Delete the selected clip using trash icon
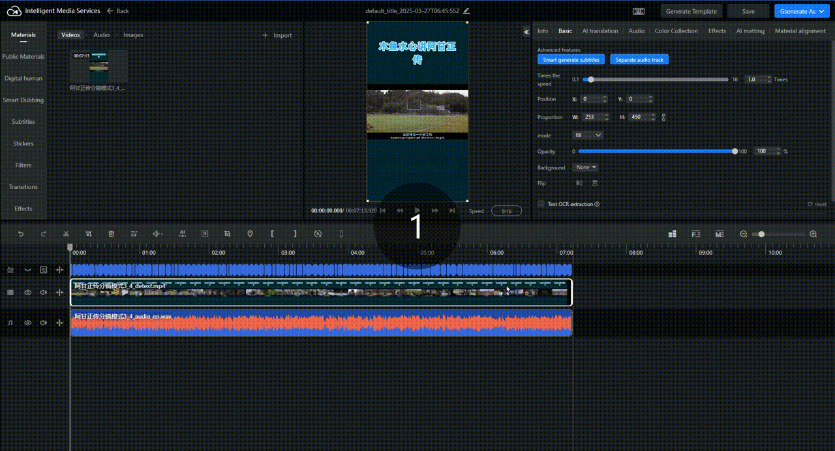The image size is (835, 451). pos(111,233)
